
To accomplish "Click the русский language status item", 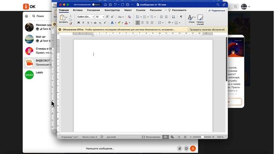I will point(111,137).
